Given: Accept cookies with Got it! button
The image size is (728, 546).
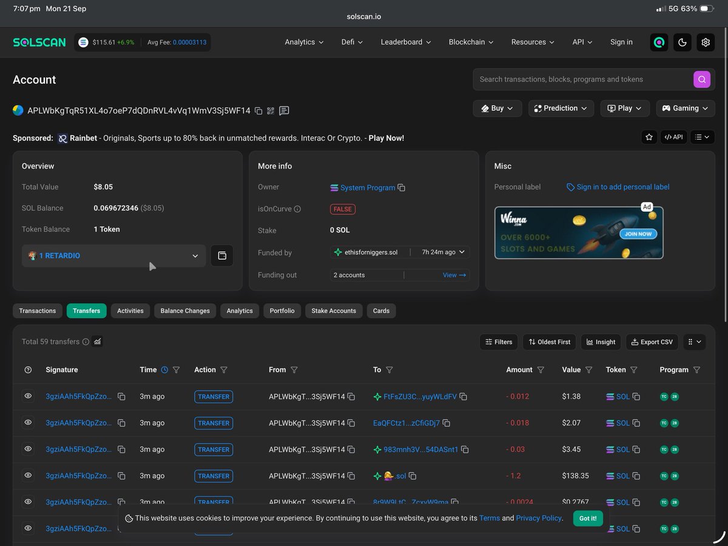Looking at the screenshot, I should (588, 518).
